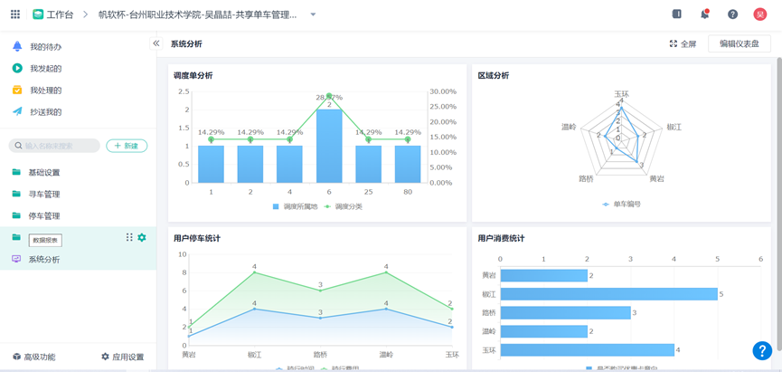Viewport: 782px width, 372px height.
Task: Open the app launcher grid icon
Action: click(15, 14)
